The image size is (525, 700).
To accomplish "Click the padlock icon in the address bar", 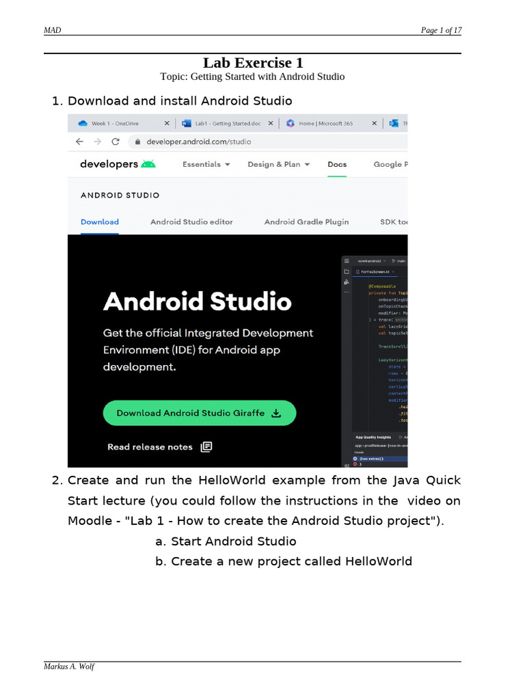I will click(137, 142).
